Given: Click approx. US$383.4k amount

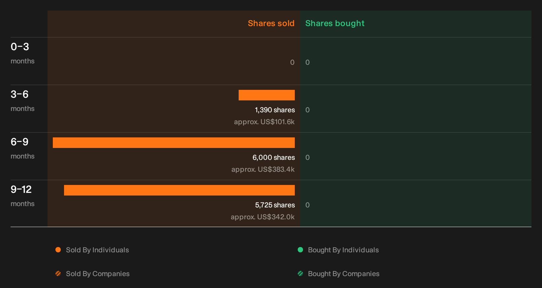Looking at the screenshot, I should (x=263, y=169).
